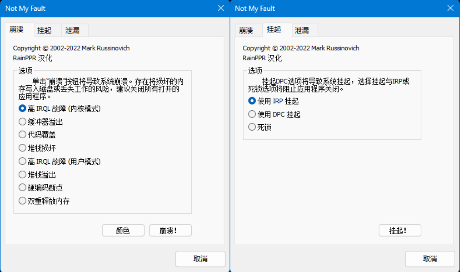Viewport: 460px width, 272px height.
Task: Select the 双重释放内存 crash option
Action: (23, 201)
